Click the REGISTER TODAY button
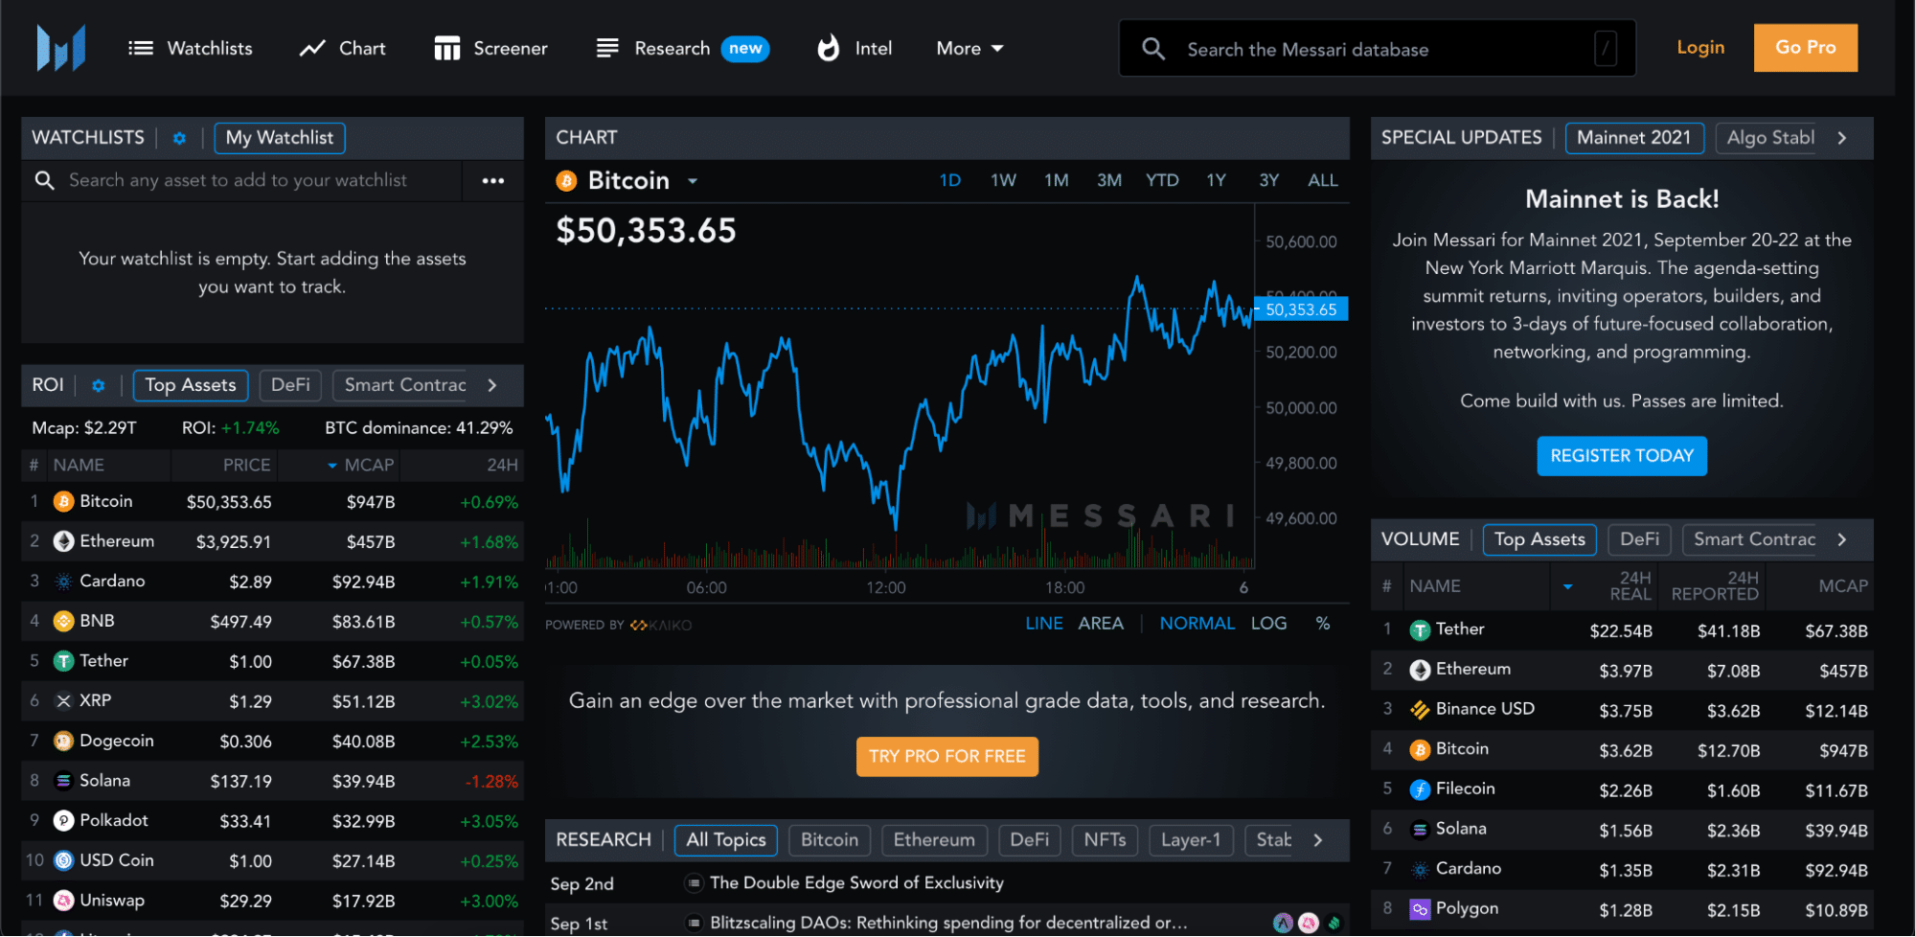This screenshot has height=937, width=1915. pos(1622,456)
